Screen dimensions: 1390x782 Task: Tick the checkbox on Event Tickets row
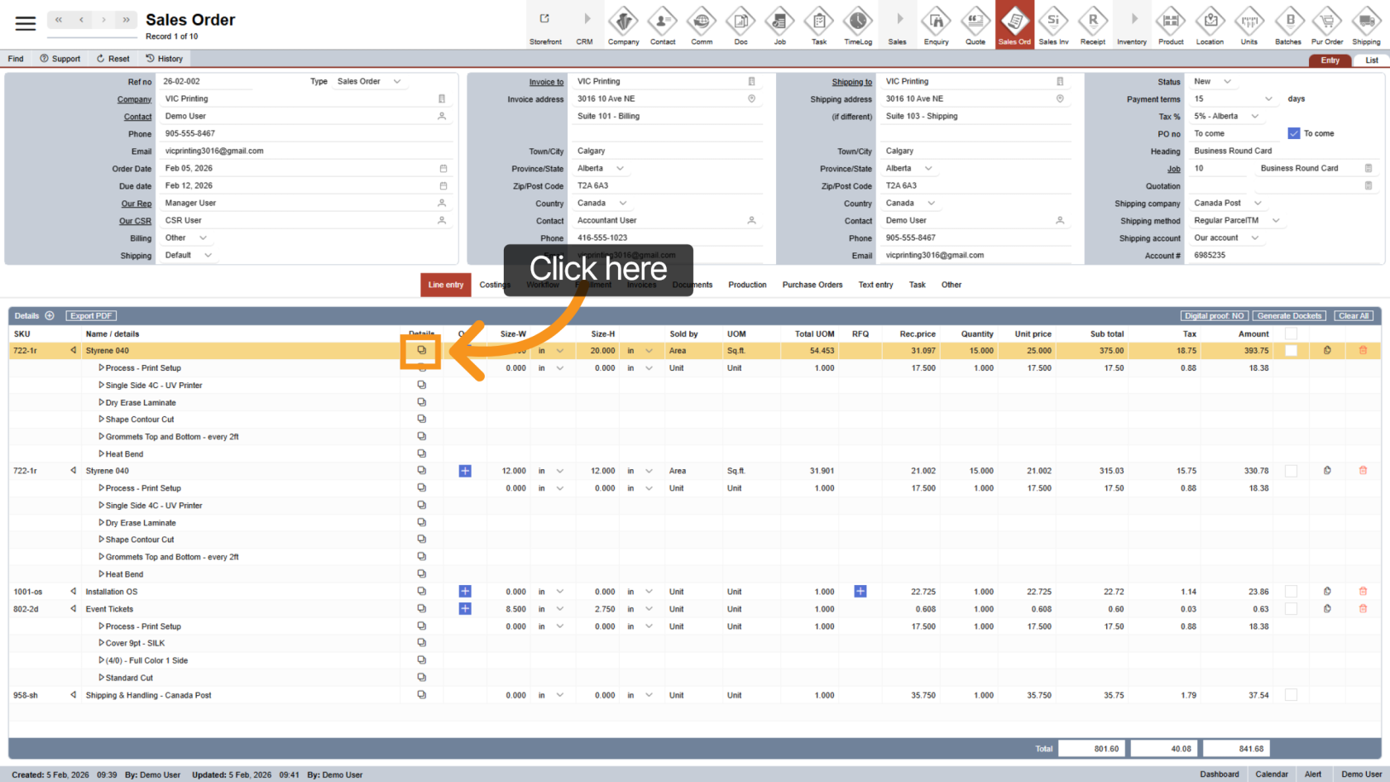[1291, 609]
